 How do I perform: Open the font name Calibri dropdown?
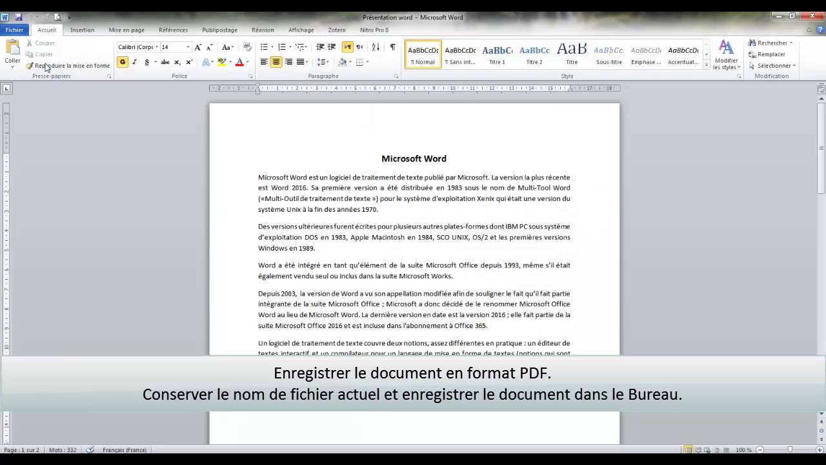[157, 47]
